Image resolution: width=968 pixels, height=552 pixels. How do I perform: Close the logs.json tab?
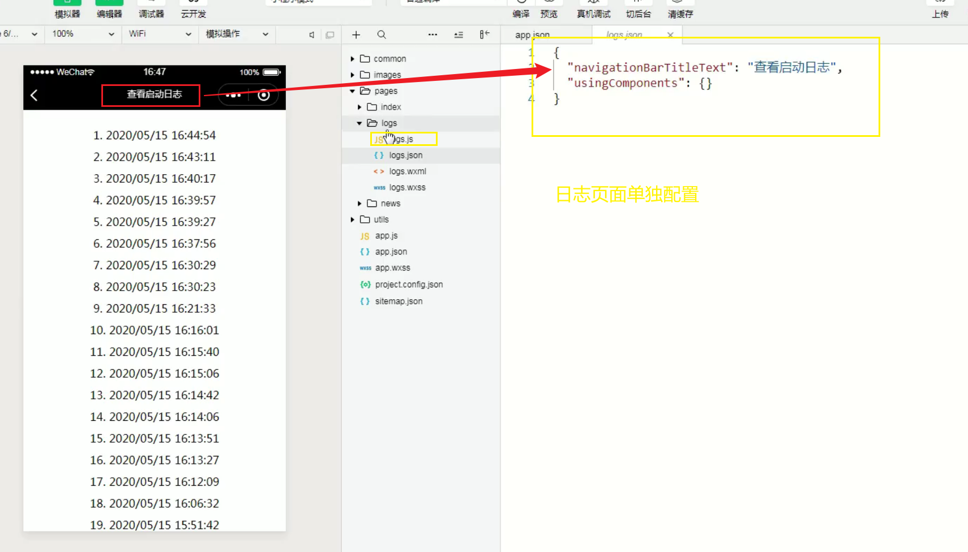coord(670,34)
